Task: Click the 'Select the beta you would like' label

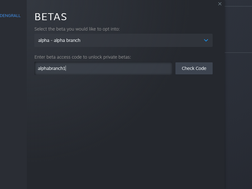Action: click(x=77, y=29)
